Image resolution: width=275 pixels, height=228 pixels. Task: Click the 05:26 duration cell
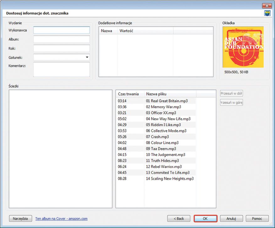[x=122, y=137]
